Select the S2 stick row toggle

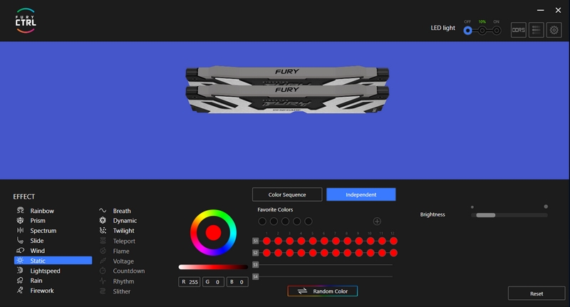(256, 252)
